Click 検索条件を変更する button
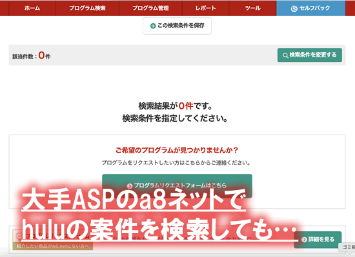This screenshot has height=257, width=355. (310, 55)
